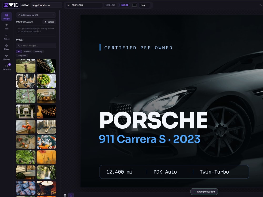
Task: Click the magnifier icon in stock search
Action: coord(19,45)
